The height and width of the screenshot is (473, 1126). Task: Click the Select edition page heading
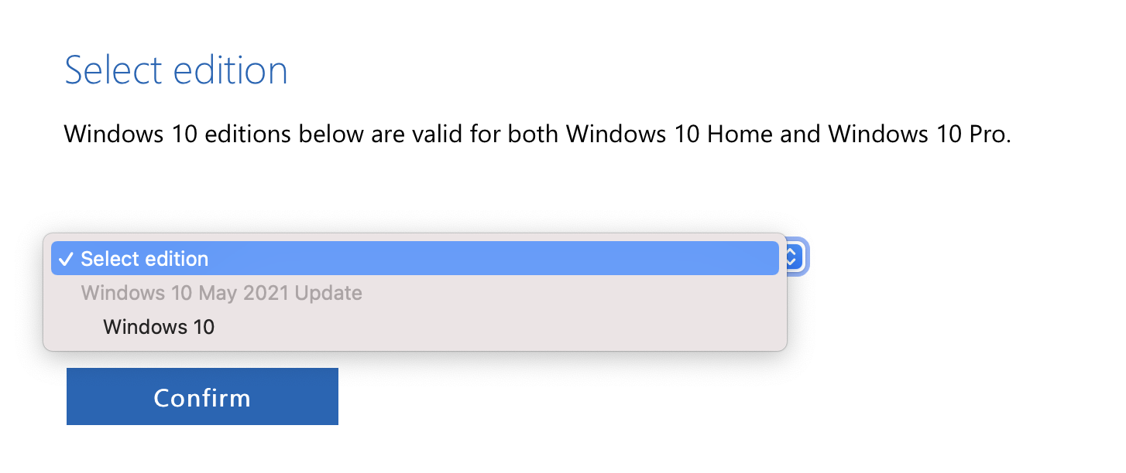pos(176,70)
